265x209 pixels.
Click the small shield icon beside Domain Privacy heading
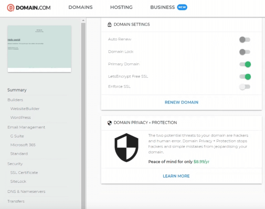(x=109, y=123)
